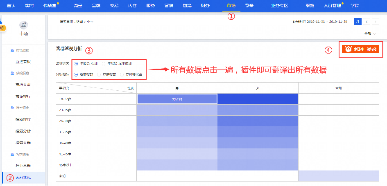Screen dimensions: 387x186
Task: Click the 搜索洞察 section icon in sidebar
Action: pos(12,108)
